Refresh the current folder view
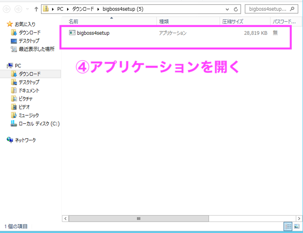The width and height of the screenshot is (303, 233). point(236,9)
